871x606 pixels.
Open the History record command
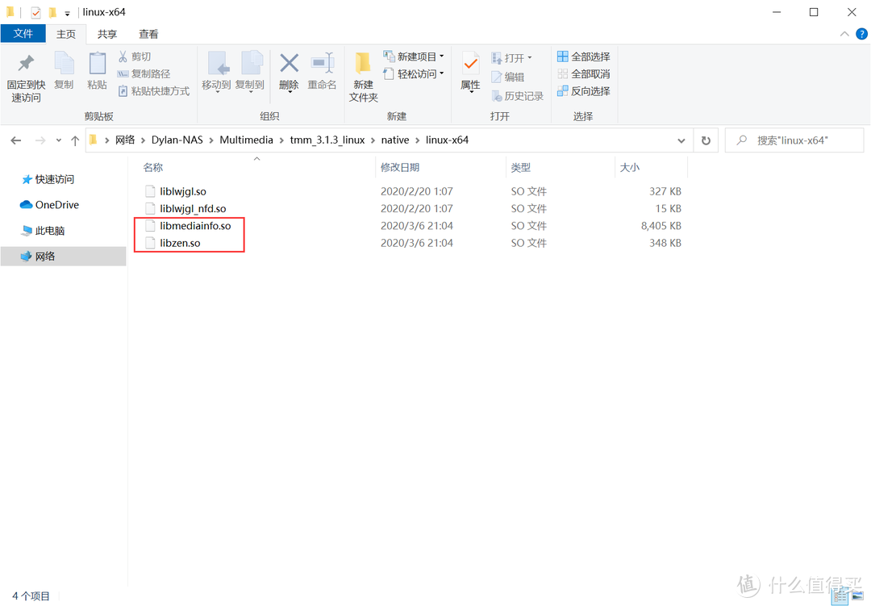[x=517, y=96]
